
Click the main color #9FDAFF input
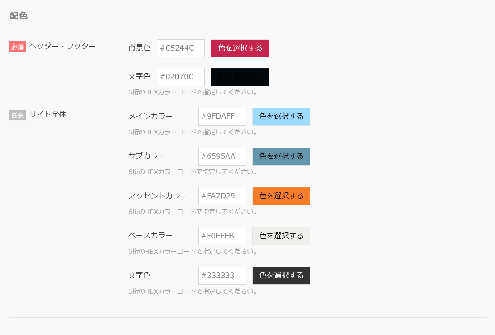(x=222, y=116)
